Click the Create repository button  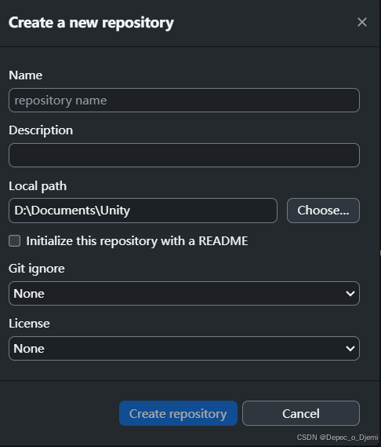point(178,413)
